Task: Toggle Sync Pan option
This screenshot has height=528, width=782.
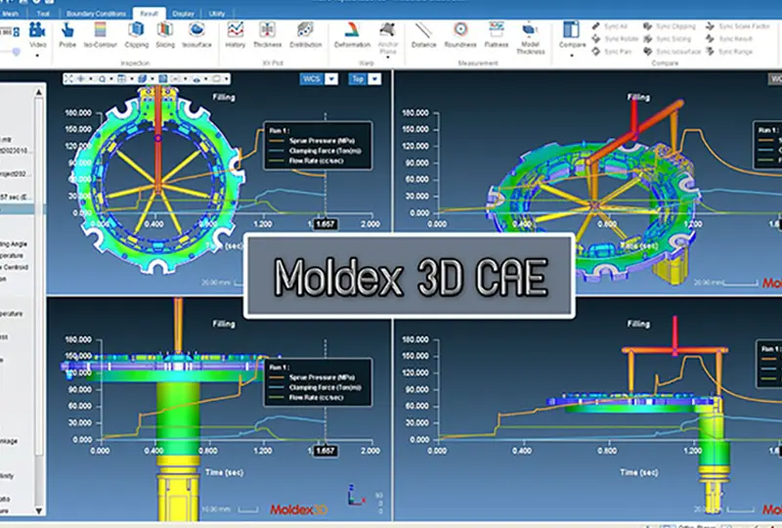Action: (x=612, y=52)
